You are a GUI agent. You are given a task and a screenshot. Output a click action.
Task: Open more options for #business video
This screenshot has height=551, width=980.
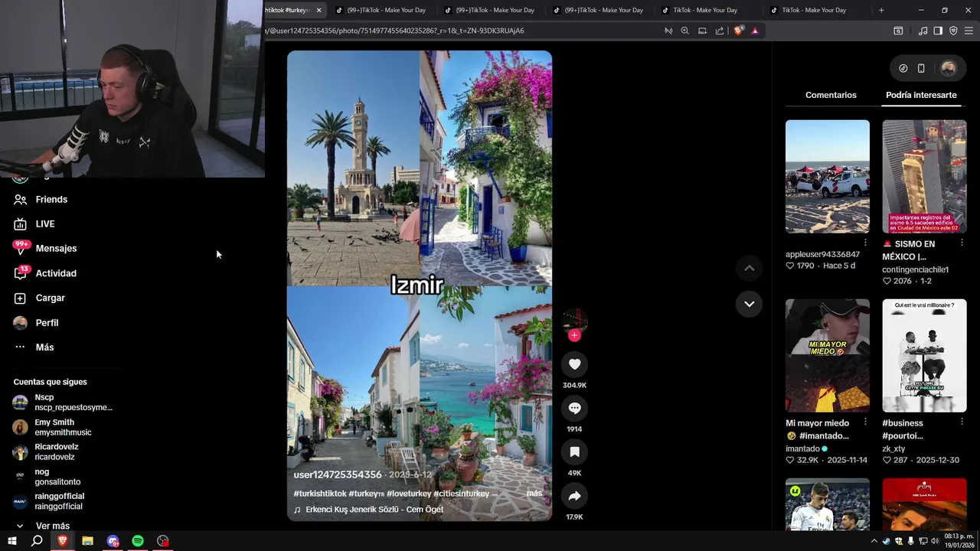click(962, 422)
